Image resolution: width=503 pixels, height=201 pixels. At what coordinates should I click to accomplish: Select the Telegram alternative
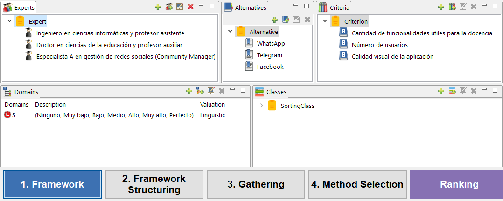(x=269, y=55)
